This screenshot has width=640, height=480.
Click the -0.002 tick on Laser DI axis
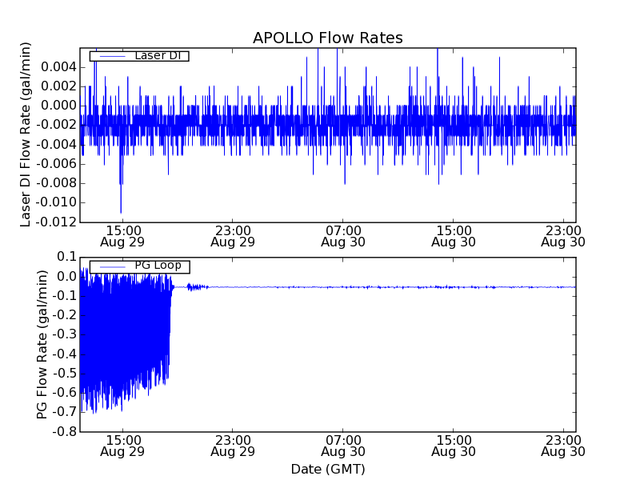tap(56, 125)
